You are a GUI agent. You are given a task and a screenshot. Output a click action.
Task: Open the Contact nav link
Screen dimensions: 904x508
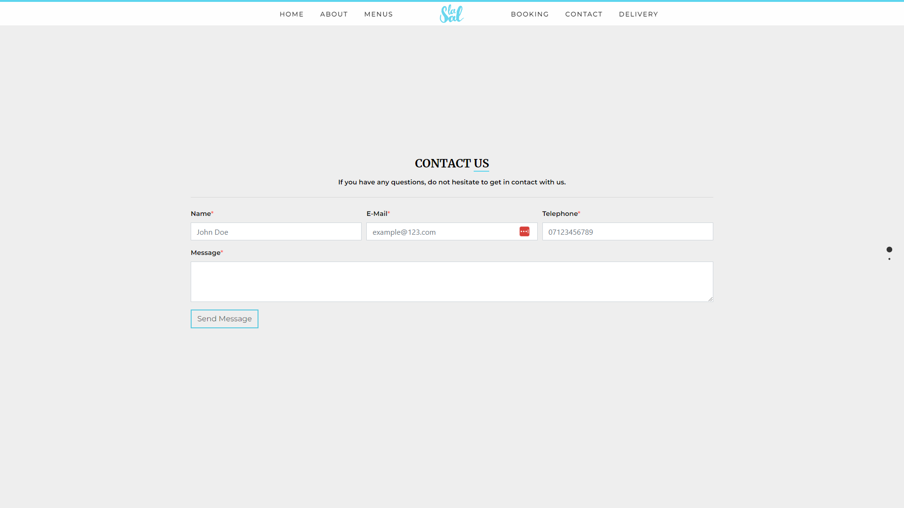pos(583,14)
